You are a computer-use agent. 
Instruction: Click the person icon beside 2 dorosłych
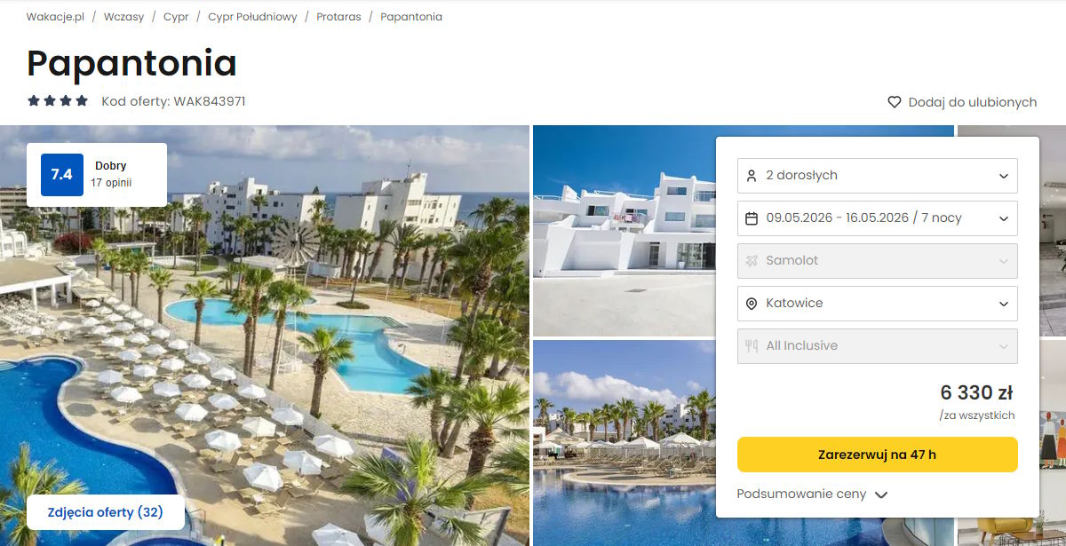pyautogui.click(x=752, y=176)
